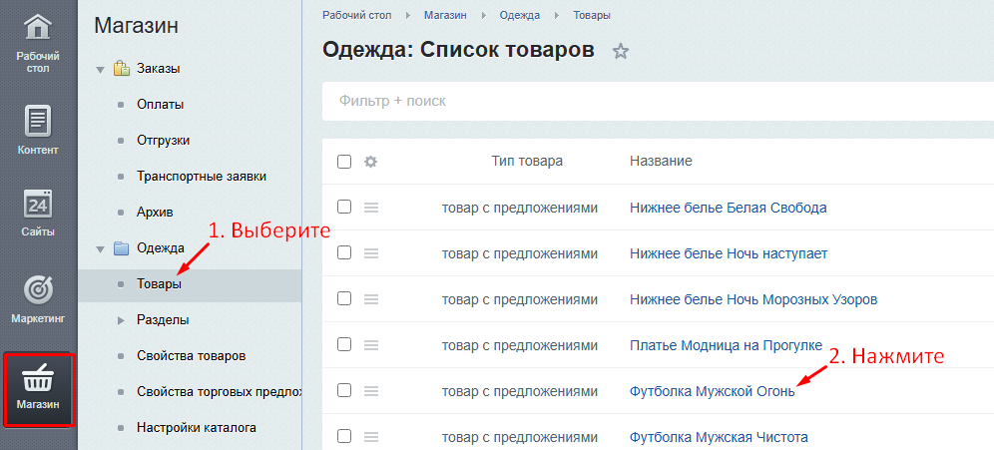Image resolution: width=994 pixels, height=450 pixels.
Task: Open Свойства товаров menu item
Action: [192, 355]
